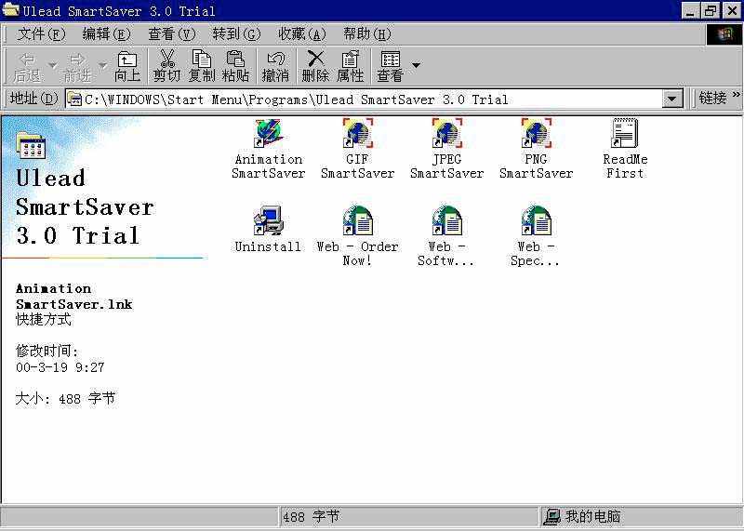This screenshot has height=531, width=744.
Task: Expand the address bar dropdown arrow
Action: click(673, 99)
